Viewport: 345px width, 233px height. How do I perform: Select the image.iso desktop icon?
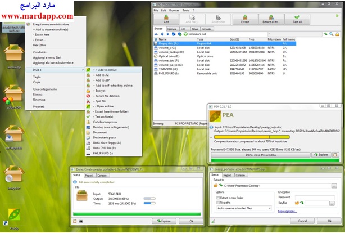[14, 177]
